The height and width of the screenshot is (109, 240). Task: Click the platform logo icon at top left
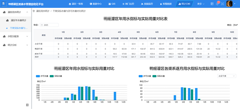coord(4,4)
